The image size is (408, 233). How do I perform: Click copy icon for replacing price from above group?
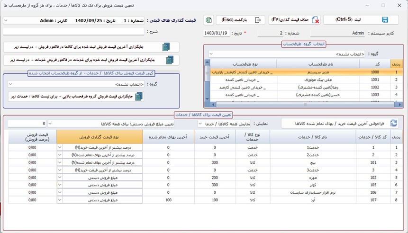click(x=139, y=96)
